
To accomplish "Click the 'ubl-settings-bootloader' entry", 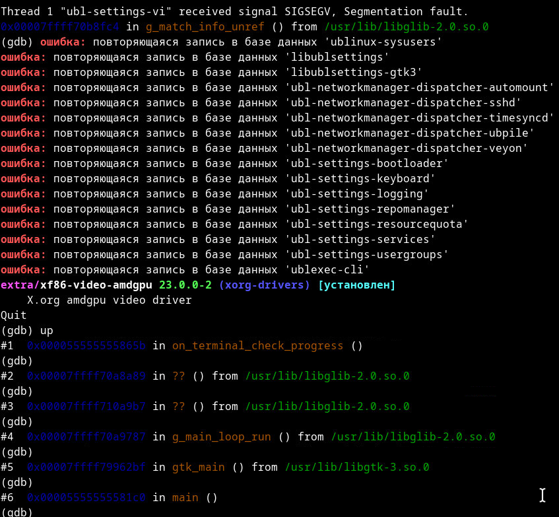I will (x=366, y=163).
